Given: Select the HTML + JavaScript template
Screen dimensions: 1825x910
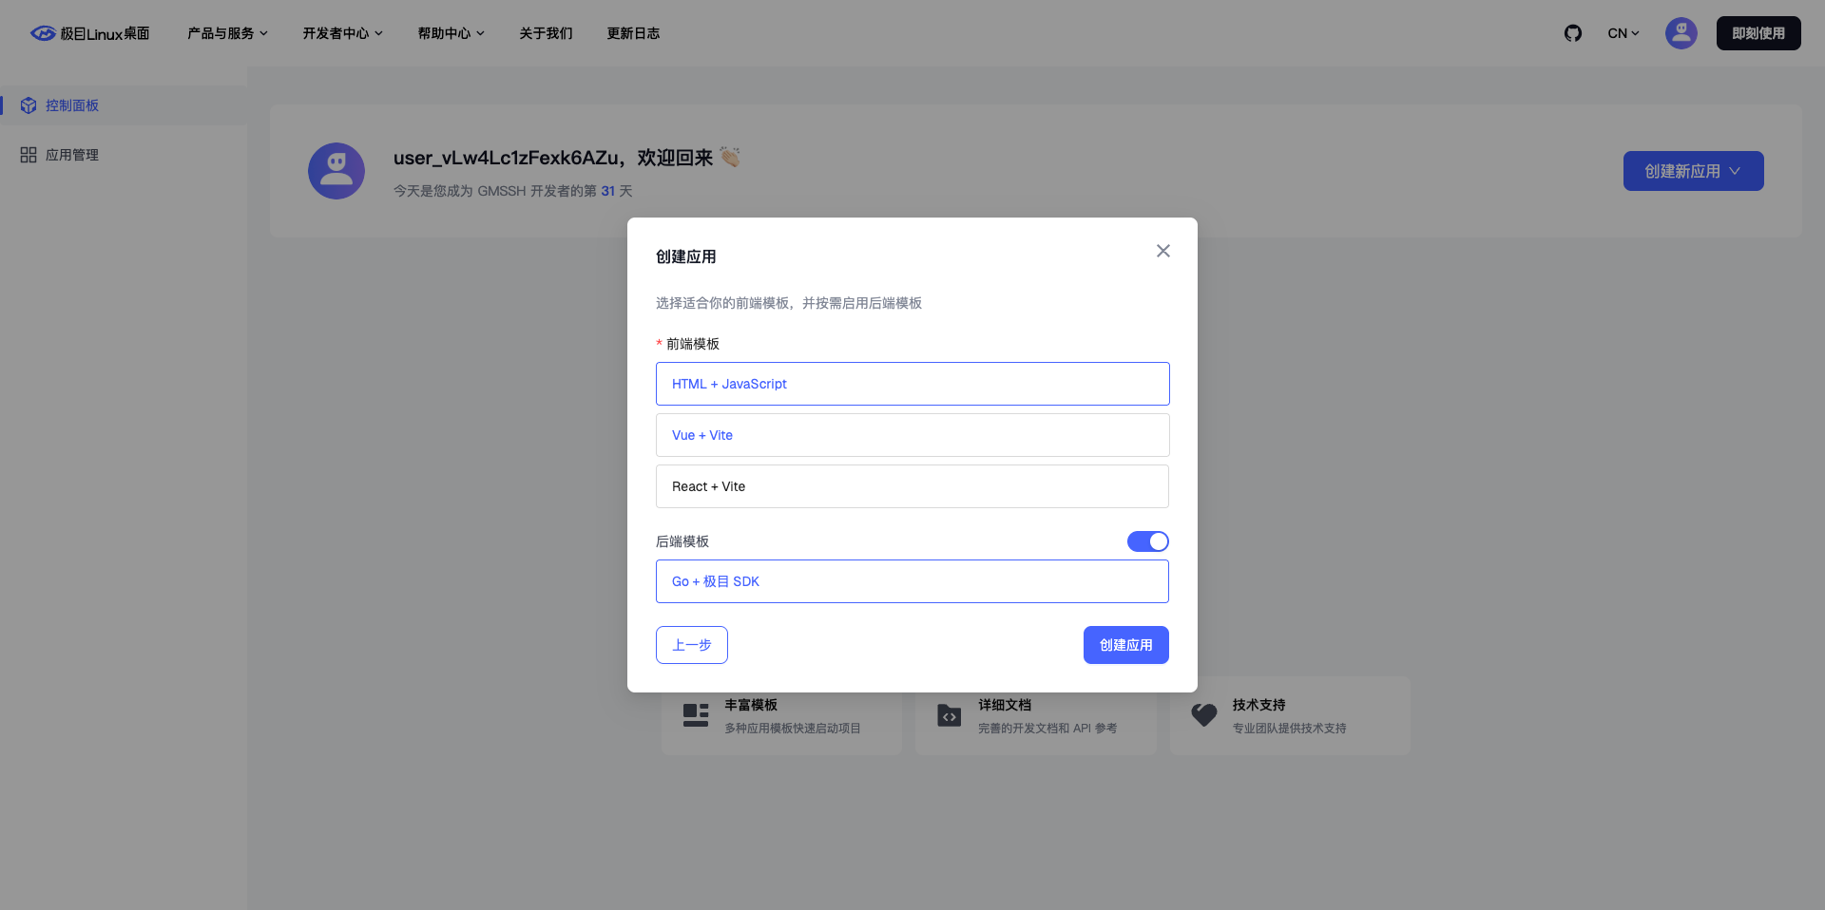Looking at the screenshot, I should tap(912, 384).
